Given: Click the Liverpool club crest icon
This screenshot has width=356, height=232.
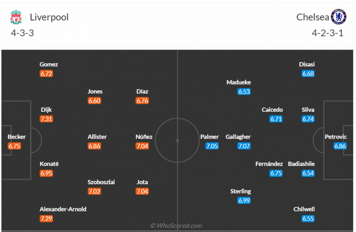Looking at the screenshot, I should 16,18.
